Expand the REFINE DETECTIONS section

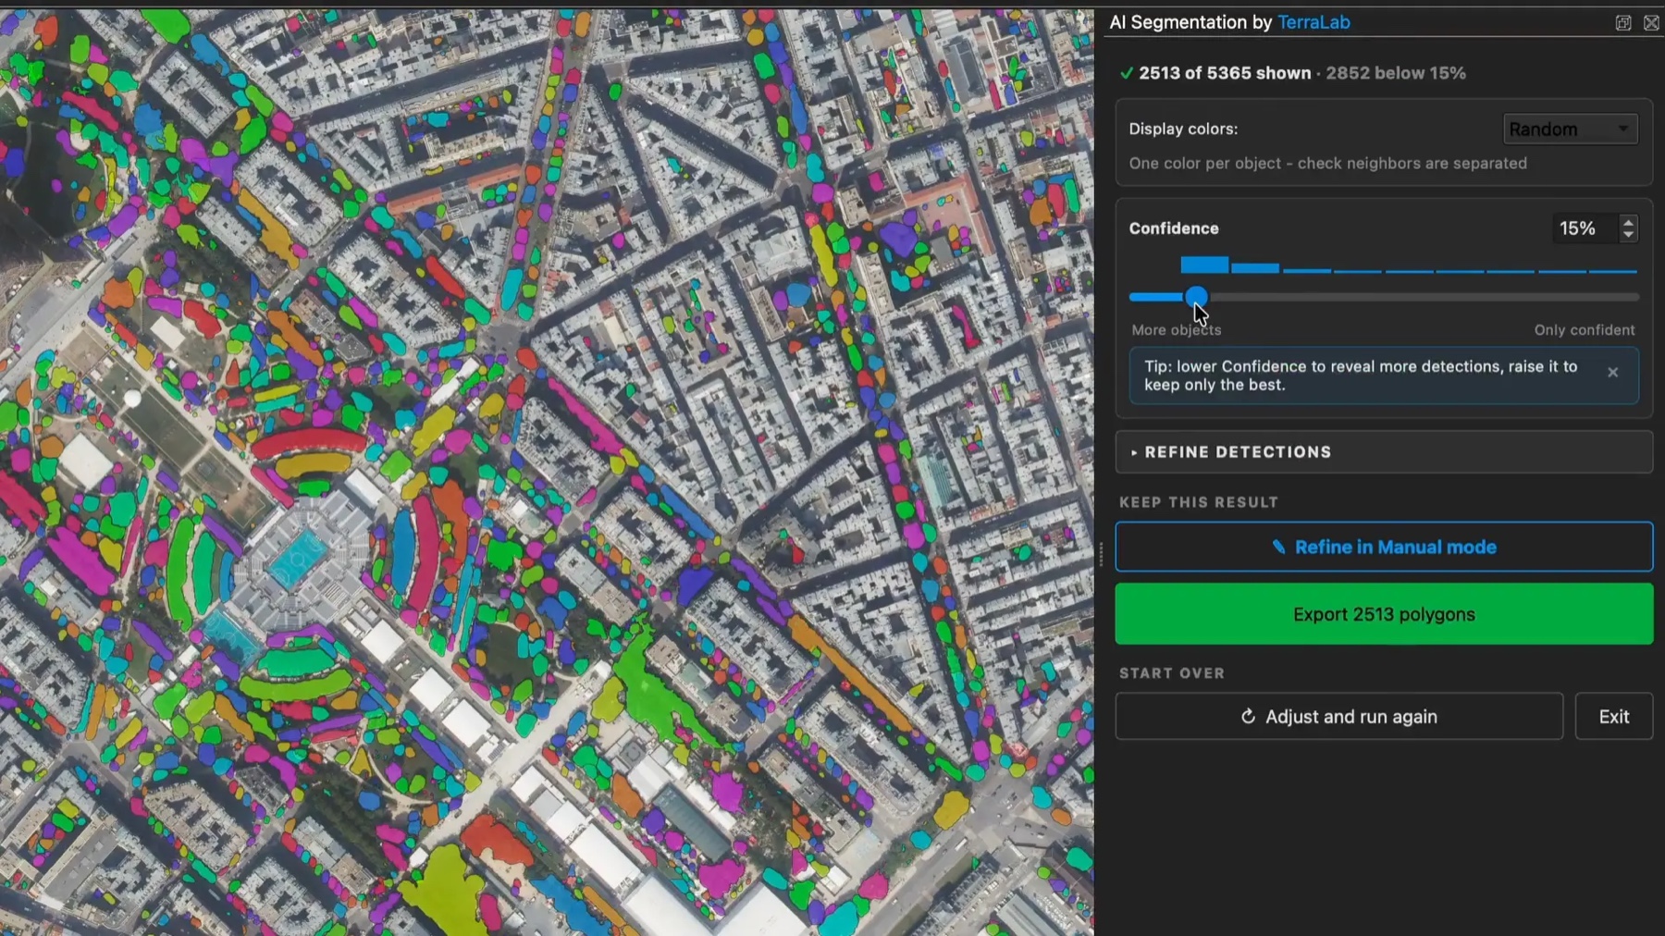(x=1384, y=452)
